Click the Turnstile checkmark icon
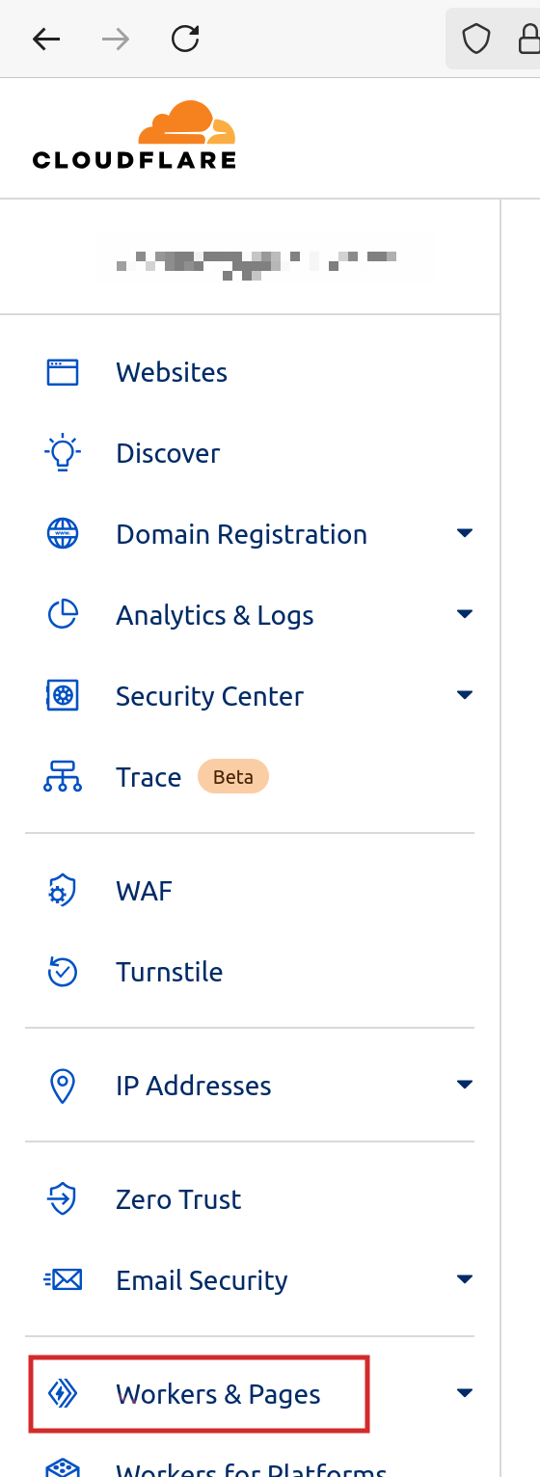 63,972
